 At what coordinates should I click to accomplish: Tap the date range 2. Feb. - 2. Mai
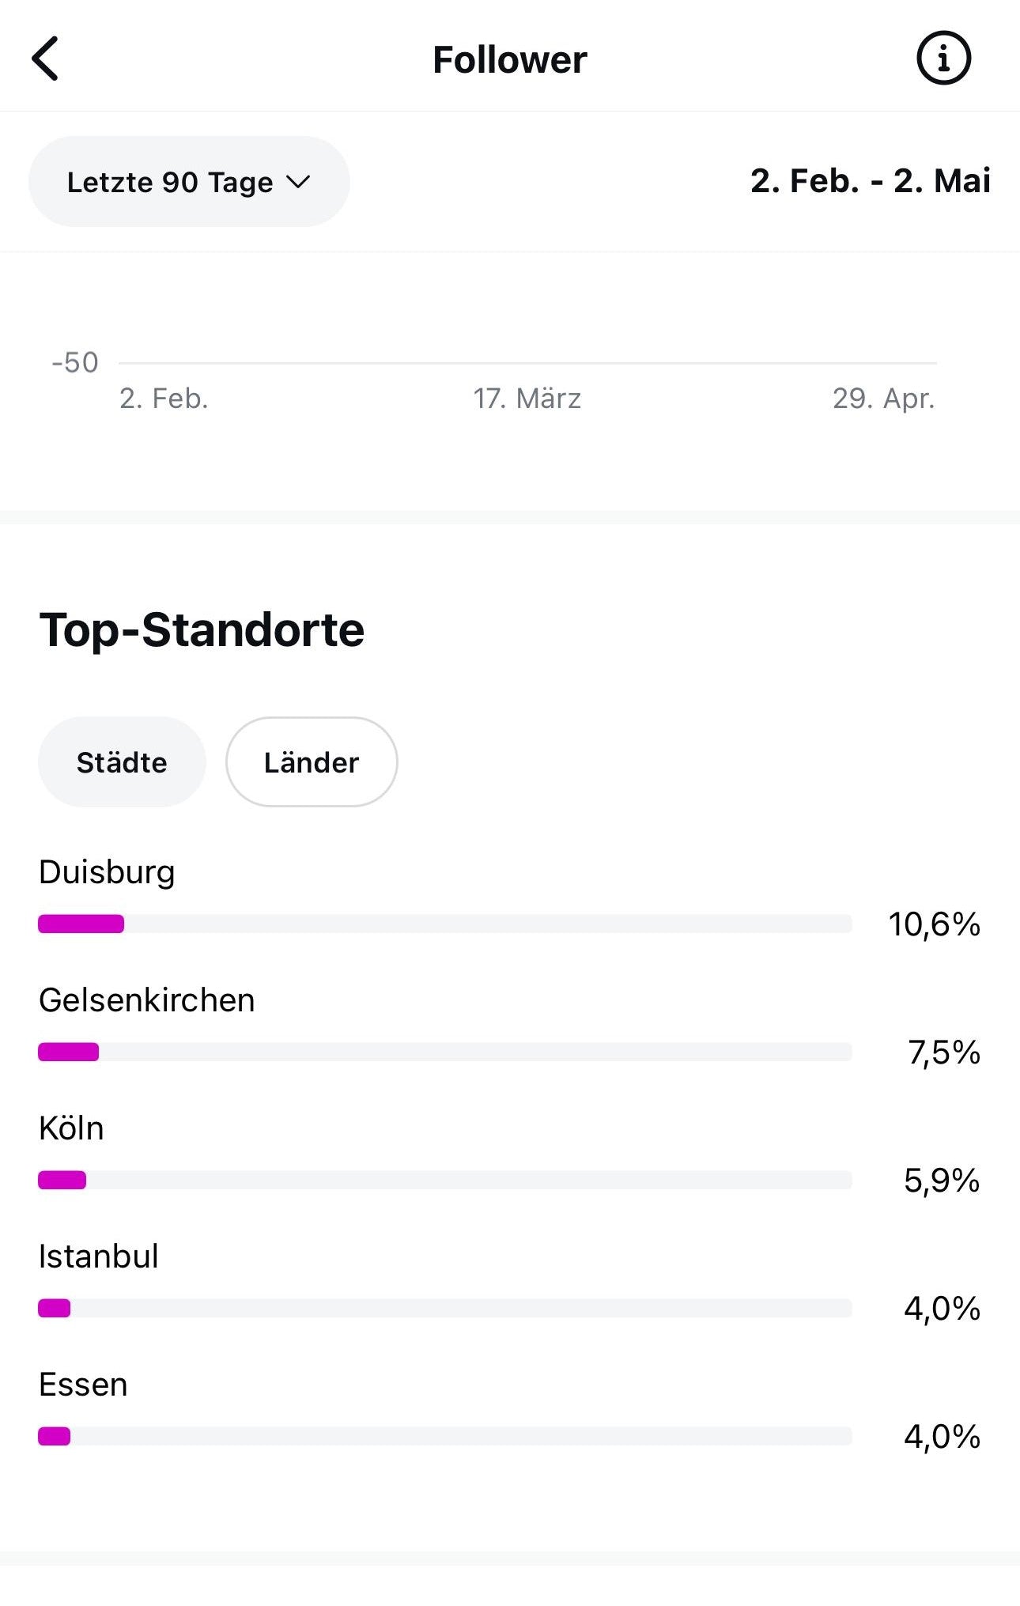point(870,181)
